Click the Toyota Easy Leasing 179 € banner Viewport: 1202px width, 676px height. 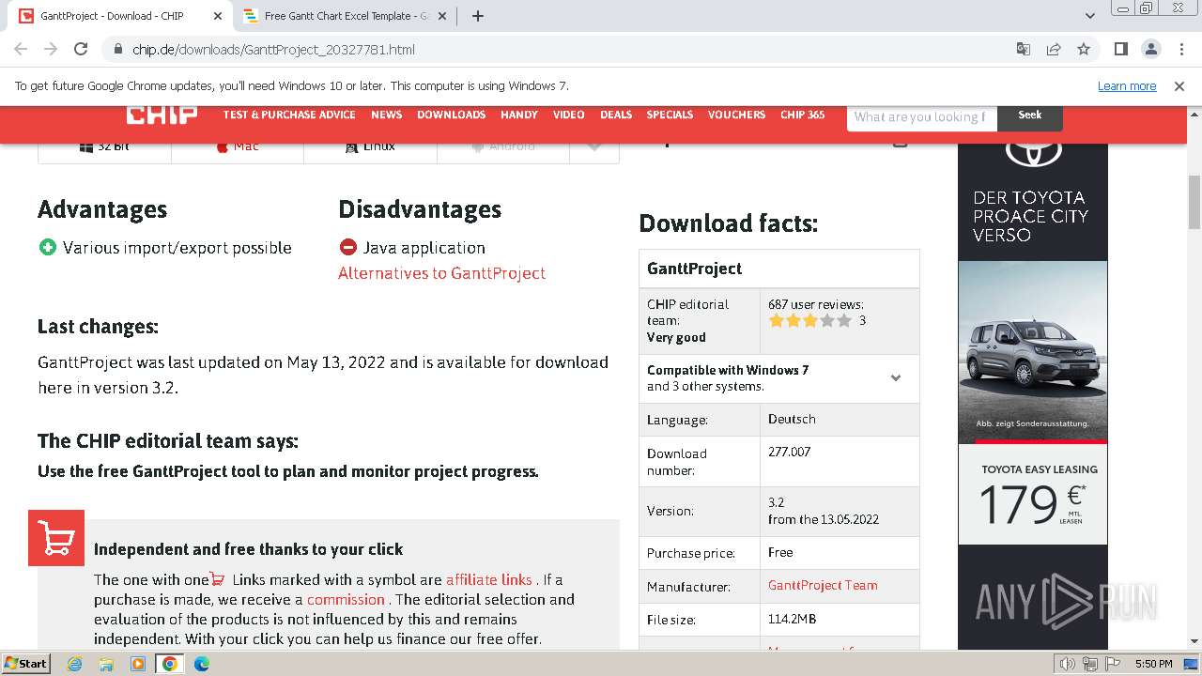pos(1033,495)
